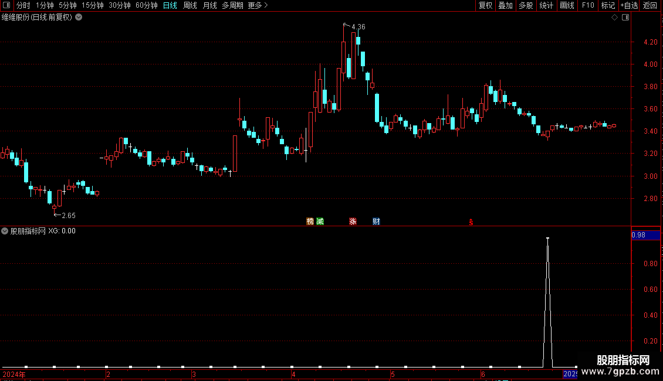
Task: Add stock via +自选 button
Action: tap(629, 5)
